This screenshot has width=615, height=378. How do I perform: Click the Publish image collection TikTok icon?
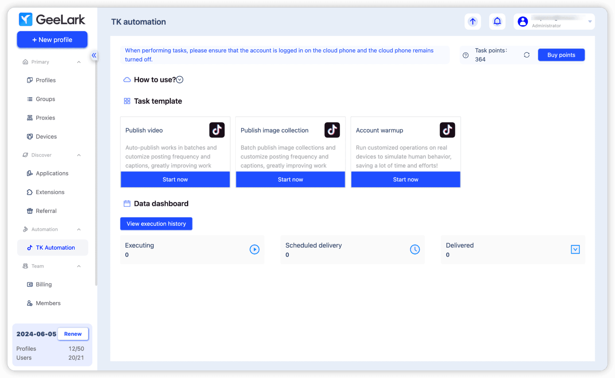(332, 130)
